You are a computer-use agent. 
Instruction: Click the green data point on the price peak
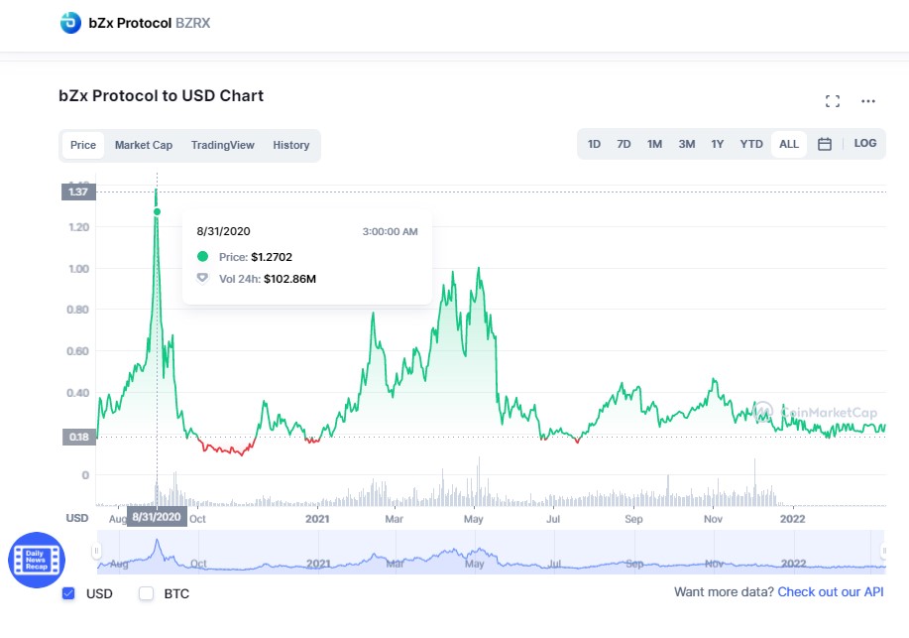point(157,212)
